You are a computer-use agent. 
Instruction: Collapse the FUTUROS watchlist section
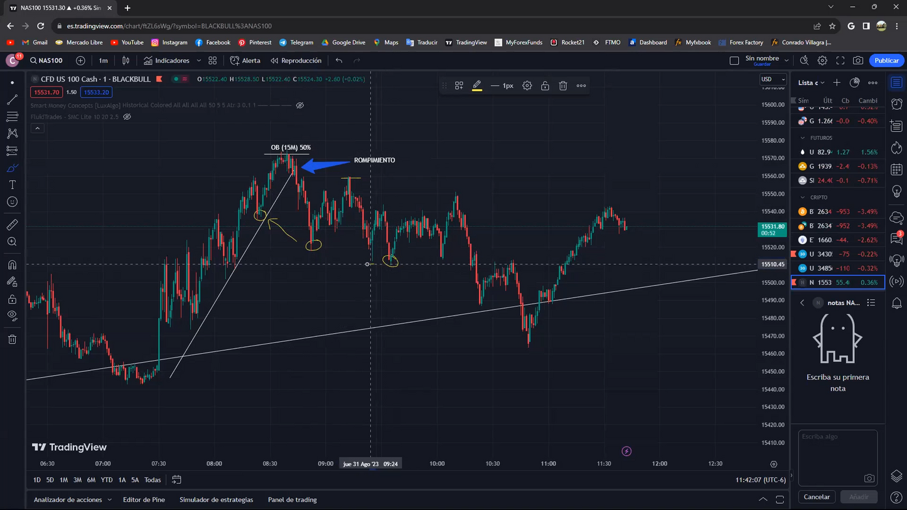pos(803,138)
